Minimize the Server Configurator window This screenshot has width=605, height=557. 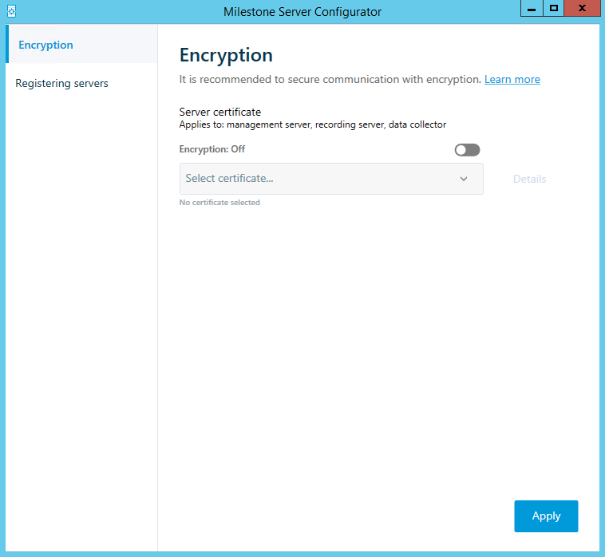[532, 9]
